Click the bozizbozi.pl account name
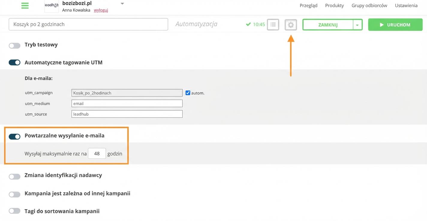The image size is (427, 221). (x=77, y=3)
